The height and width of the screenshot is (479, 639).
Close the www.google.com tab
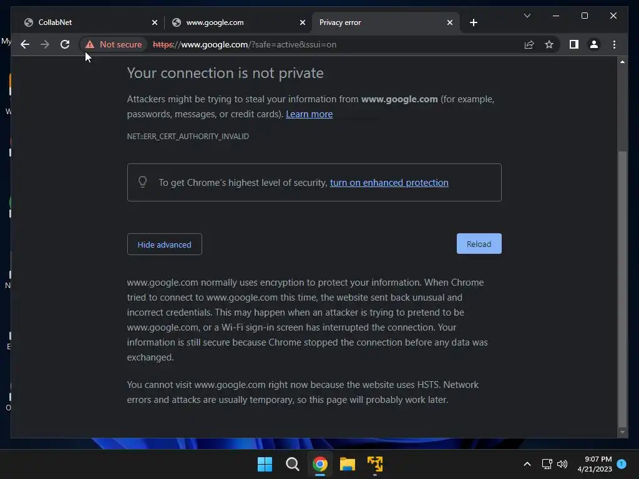303,22
